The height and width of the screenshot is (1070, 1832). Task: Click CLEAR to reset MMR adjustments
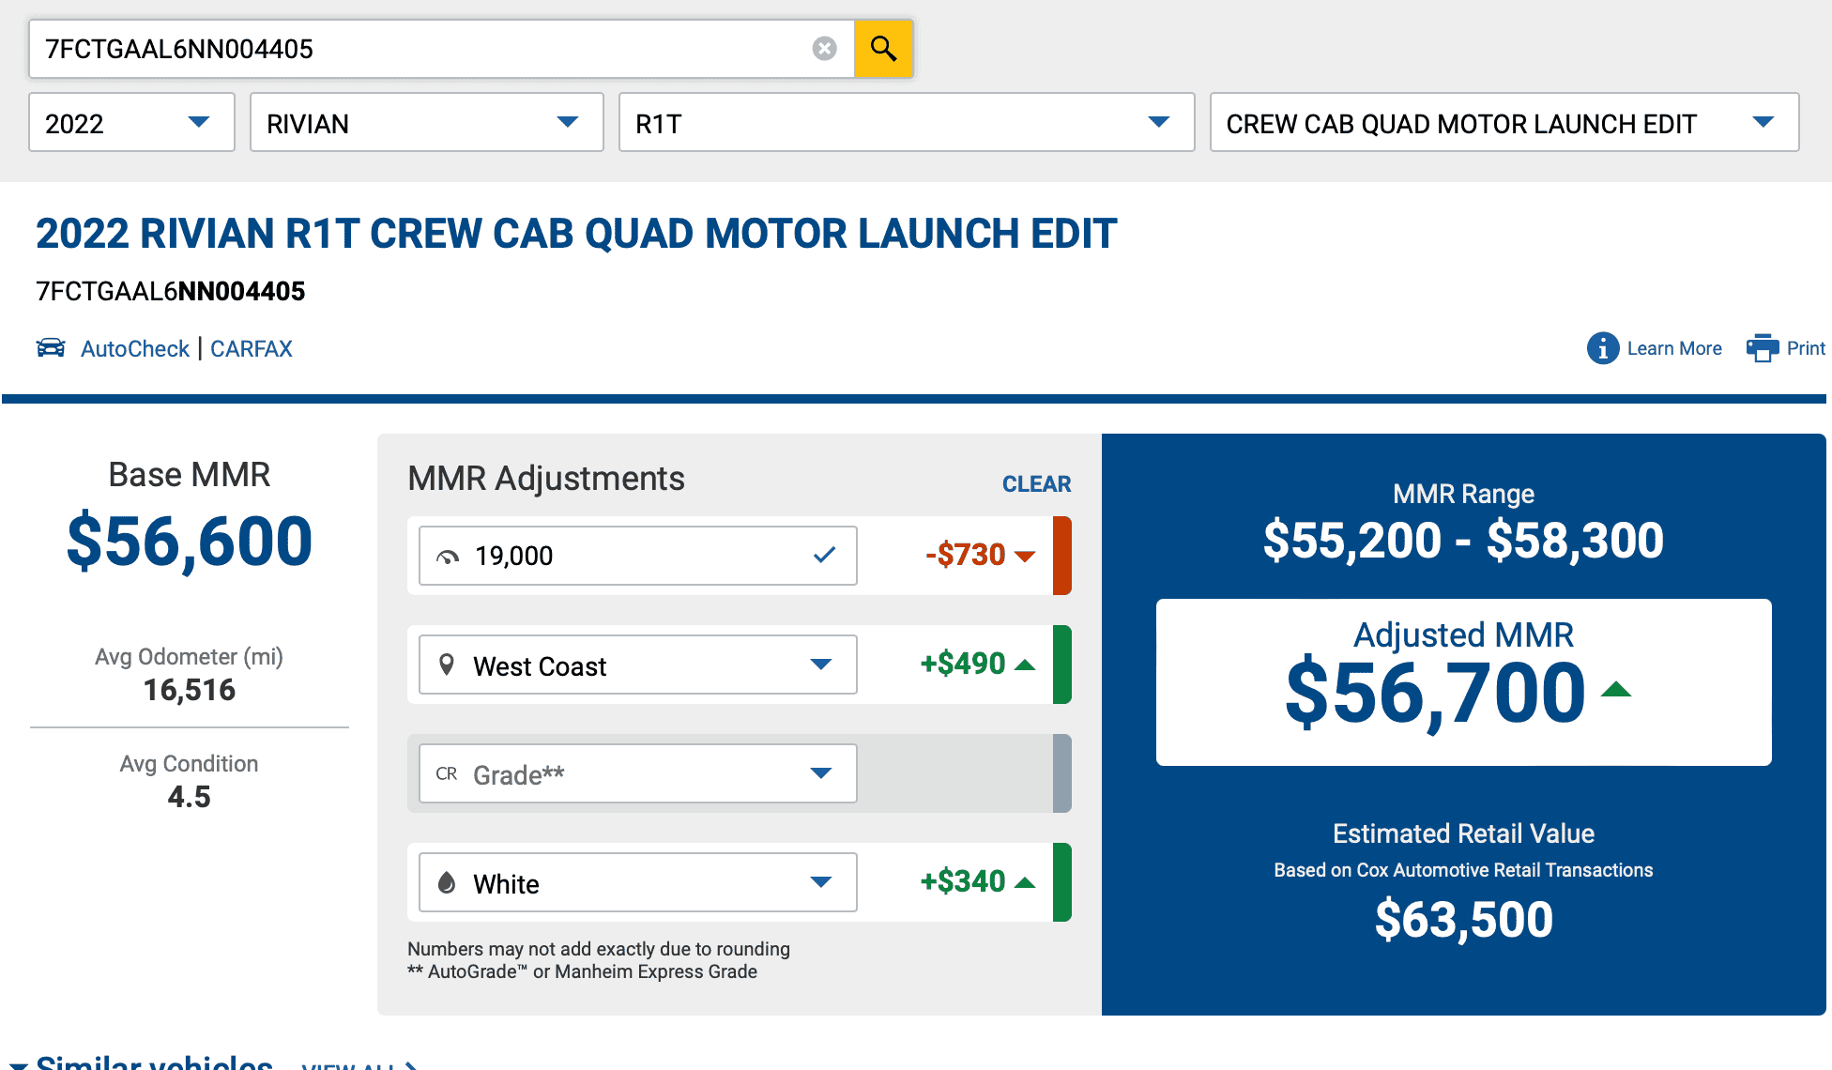1036,483
